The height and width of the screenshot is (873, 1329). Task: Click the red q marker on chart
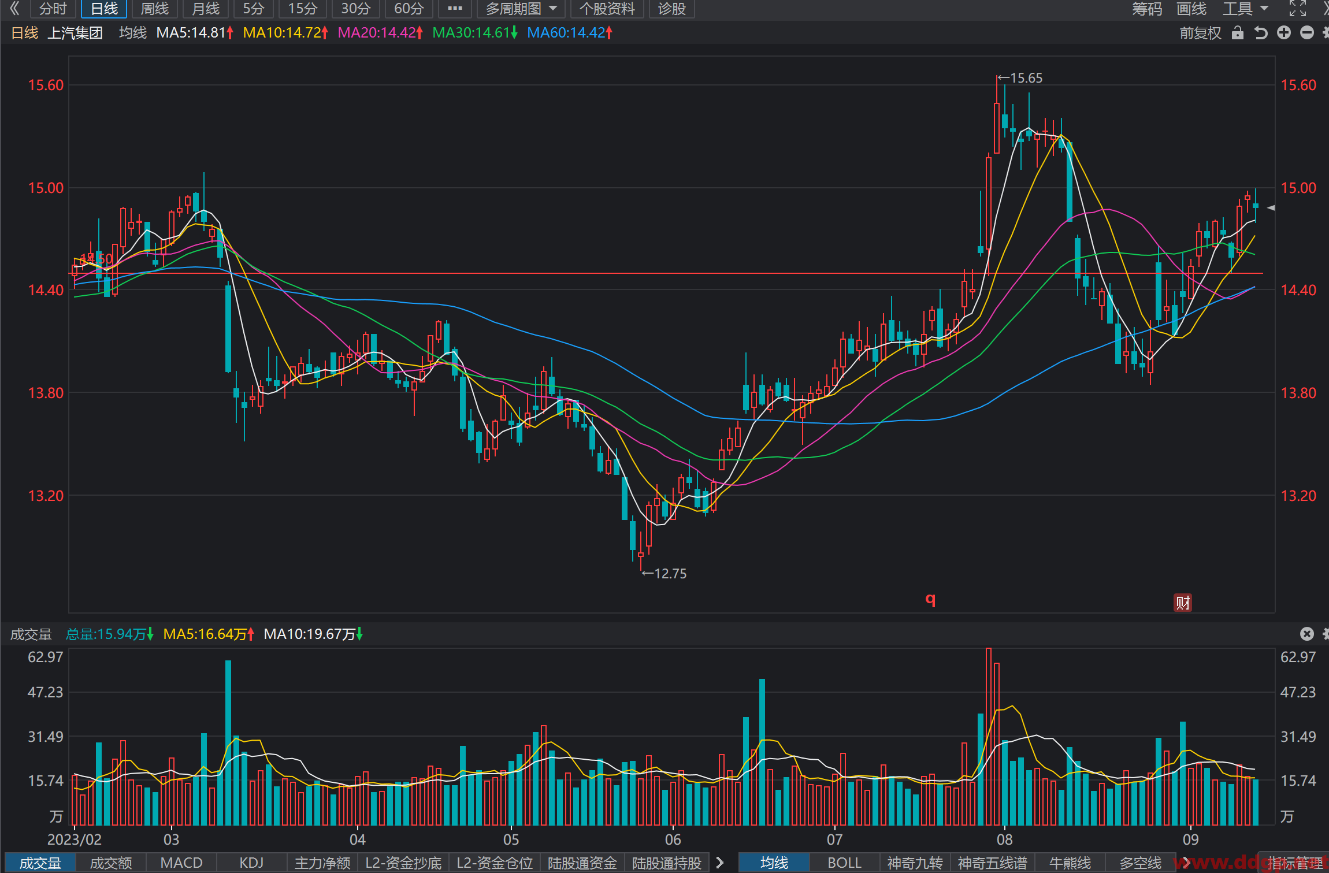click(x=930, y=599)
